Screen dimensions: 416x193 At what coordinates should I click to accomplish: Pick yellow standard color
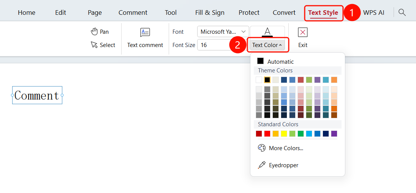(x=284, y=134)
